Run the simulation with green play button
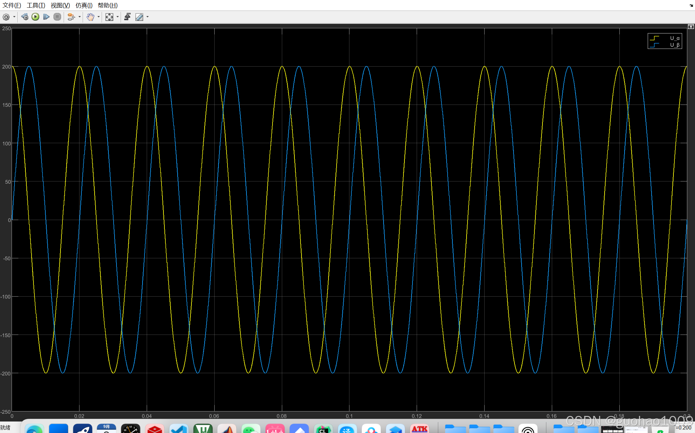The width and height of the screenshot is (695, 433). click(35, 17)
